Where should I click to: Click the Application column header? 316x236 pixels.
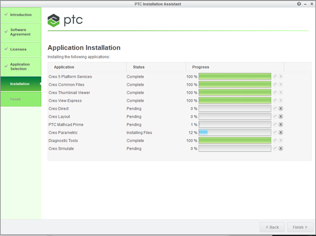pyautogui.click(x=87, y=67)
